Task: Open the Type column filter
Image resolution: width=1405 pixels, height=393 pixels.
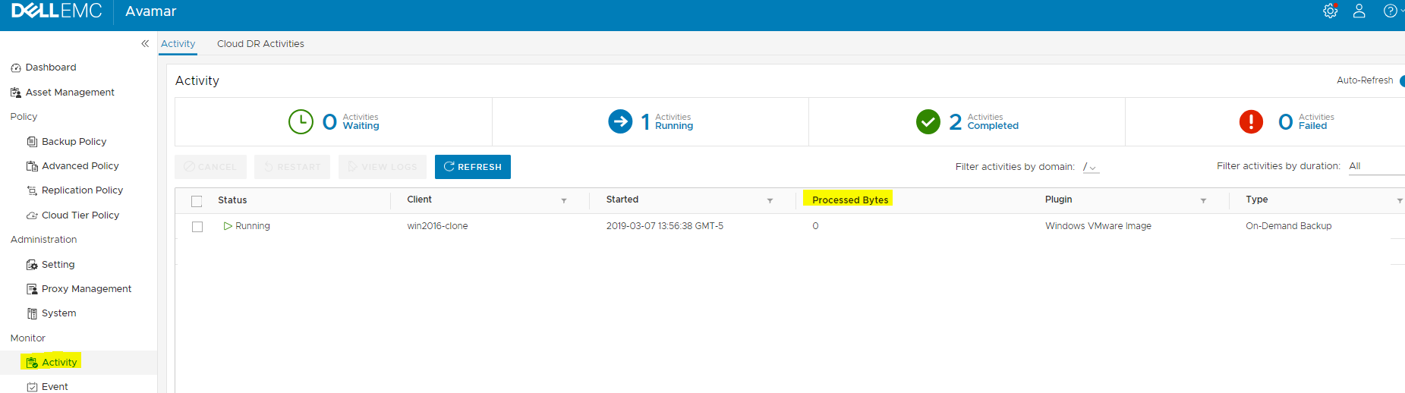Action: (1400, 201)
